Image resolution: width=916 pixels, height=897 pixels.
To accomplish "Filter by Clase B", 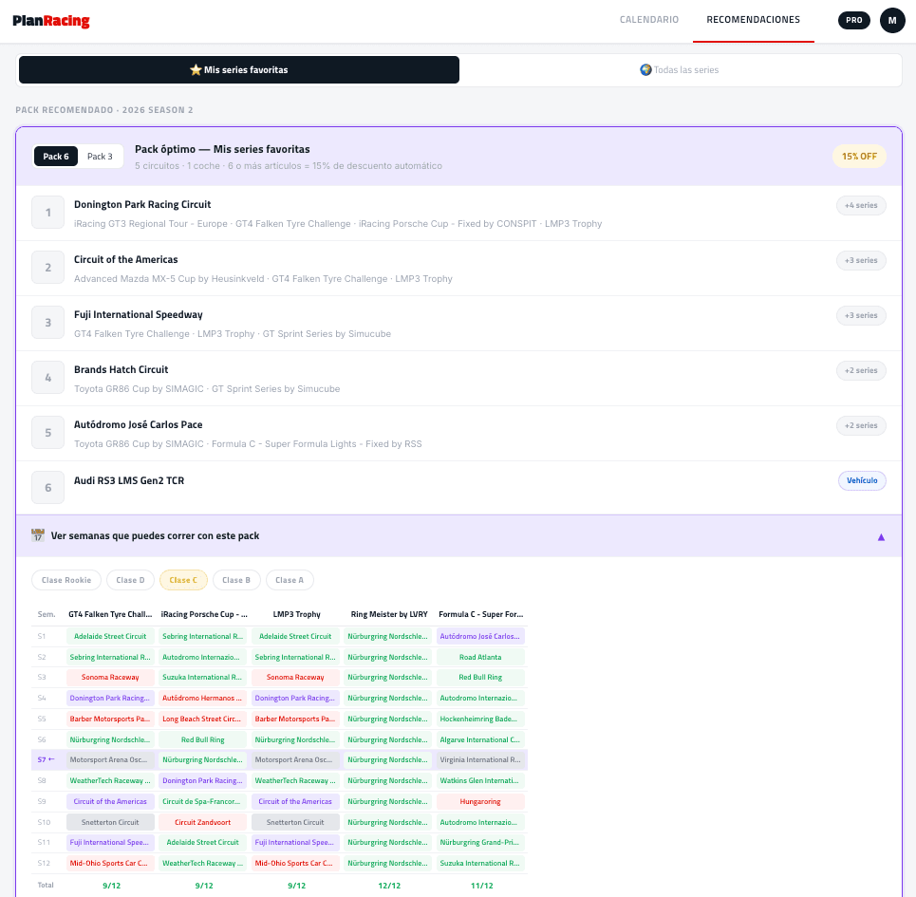I will pyautogui.click(x=236, y=580).
